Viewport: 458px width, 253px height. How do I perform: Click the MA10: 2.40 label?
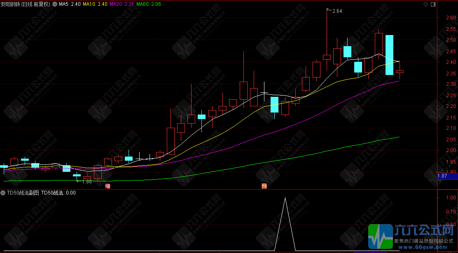pyautogui.click(x=95, y=4)
